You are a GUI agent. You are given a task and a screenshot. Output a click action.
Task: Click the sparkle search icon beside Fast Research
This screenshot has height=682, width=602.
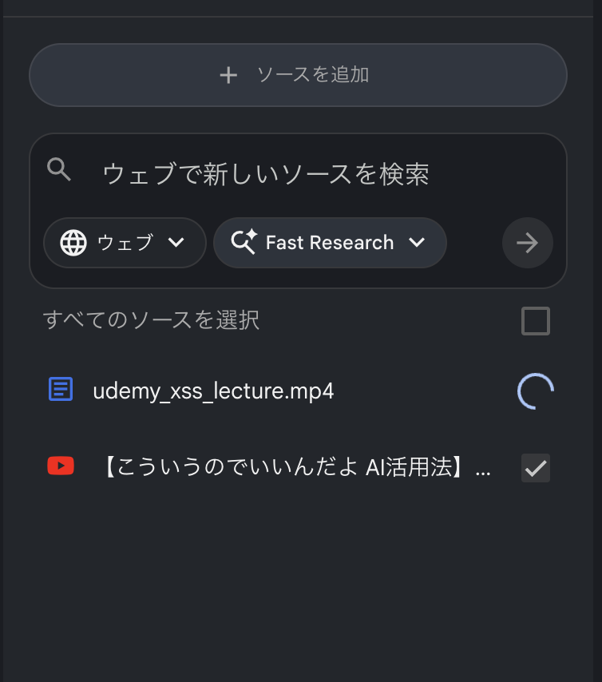[244, 243]
